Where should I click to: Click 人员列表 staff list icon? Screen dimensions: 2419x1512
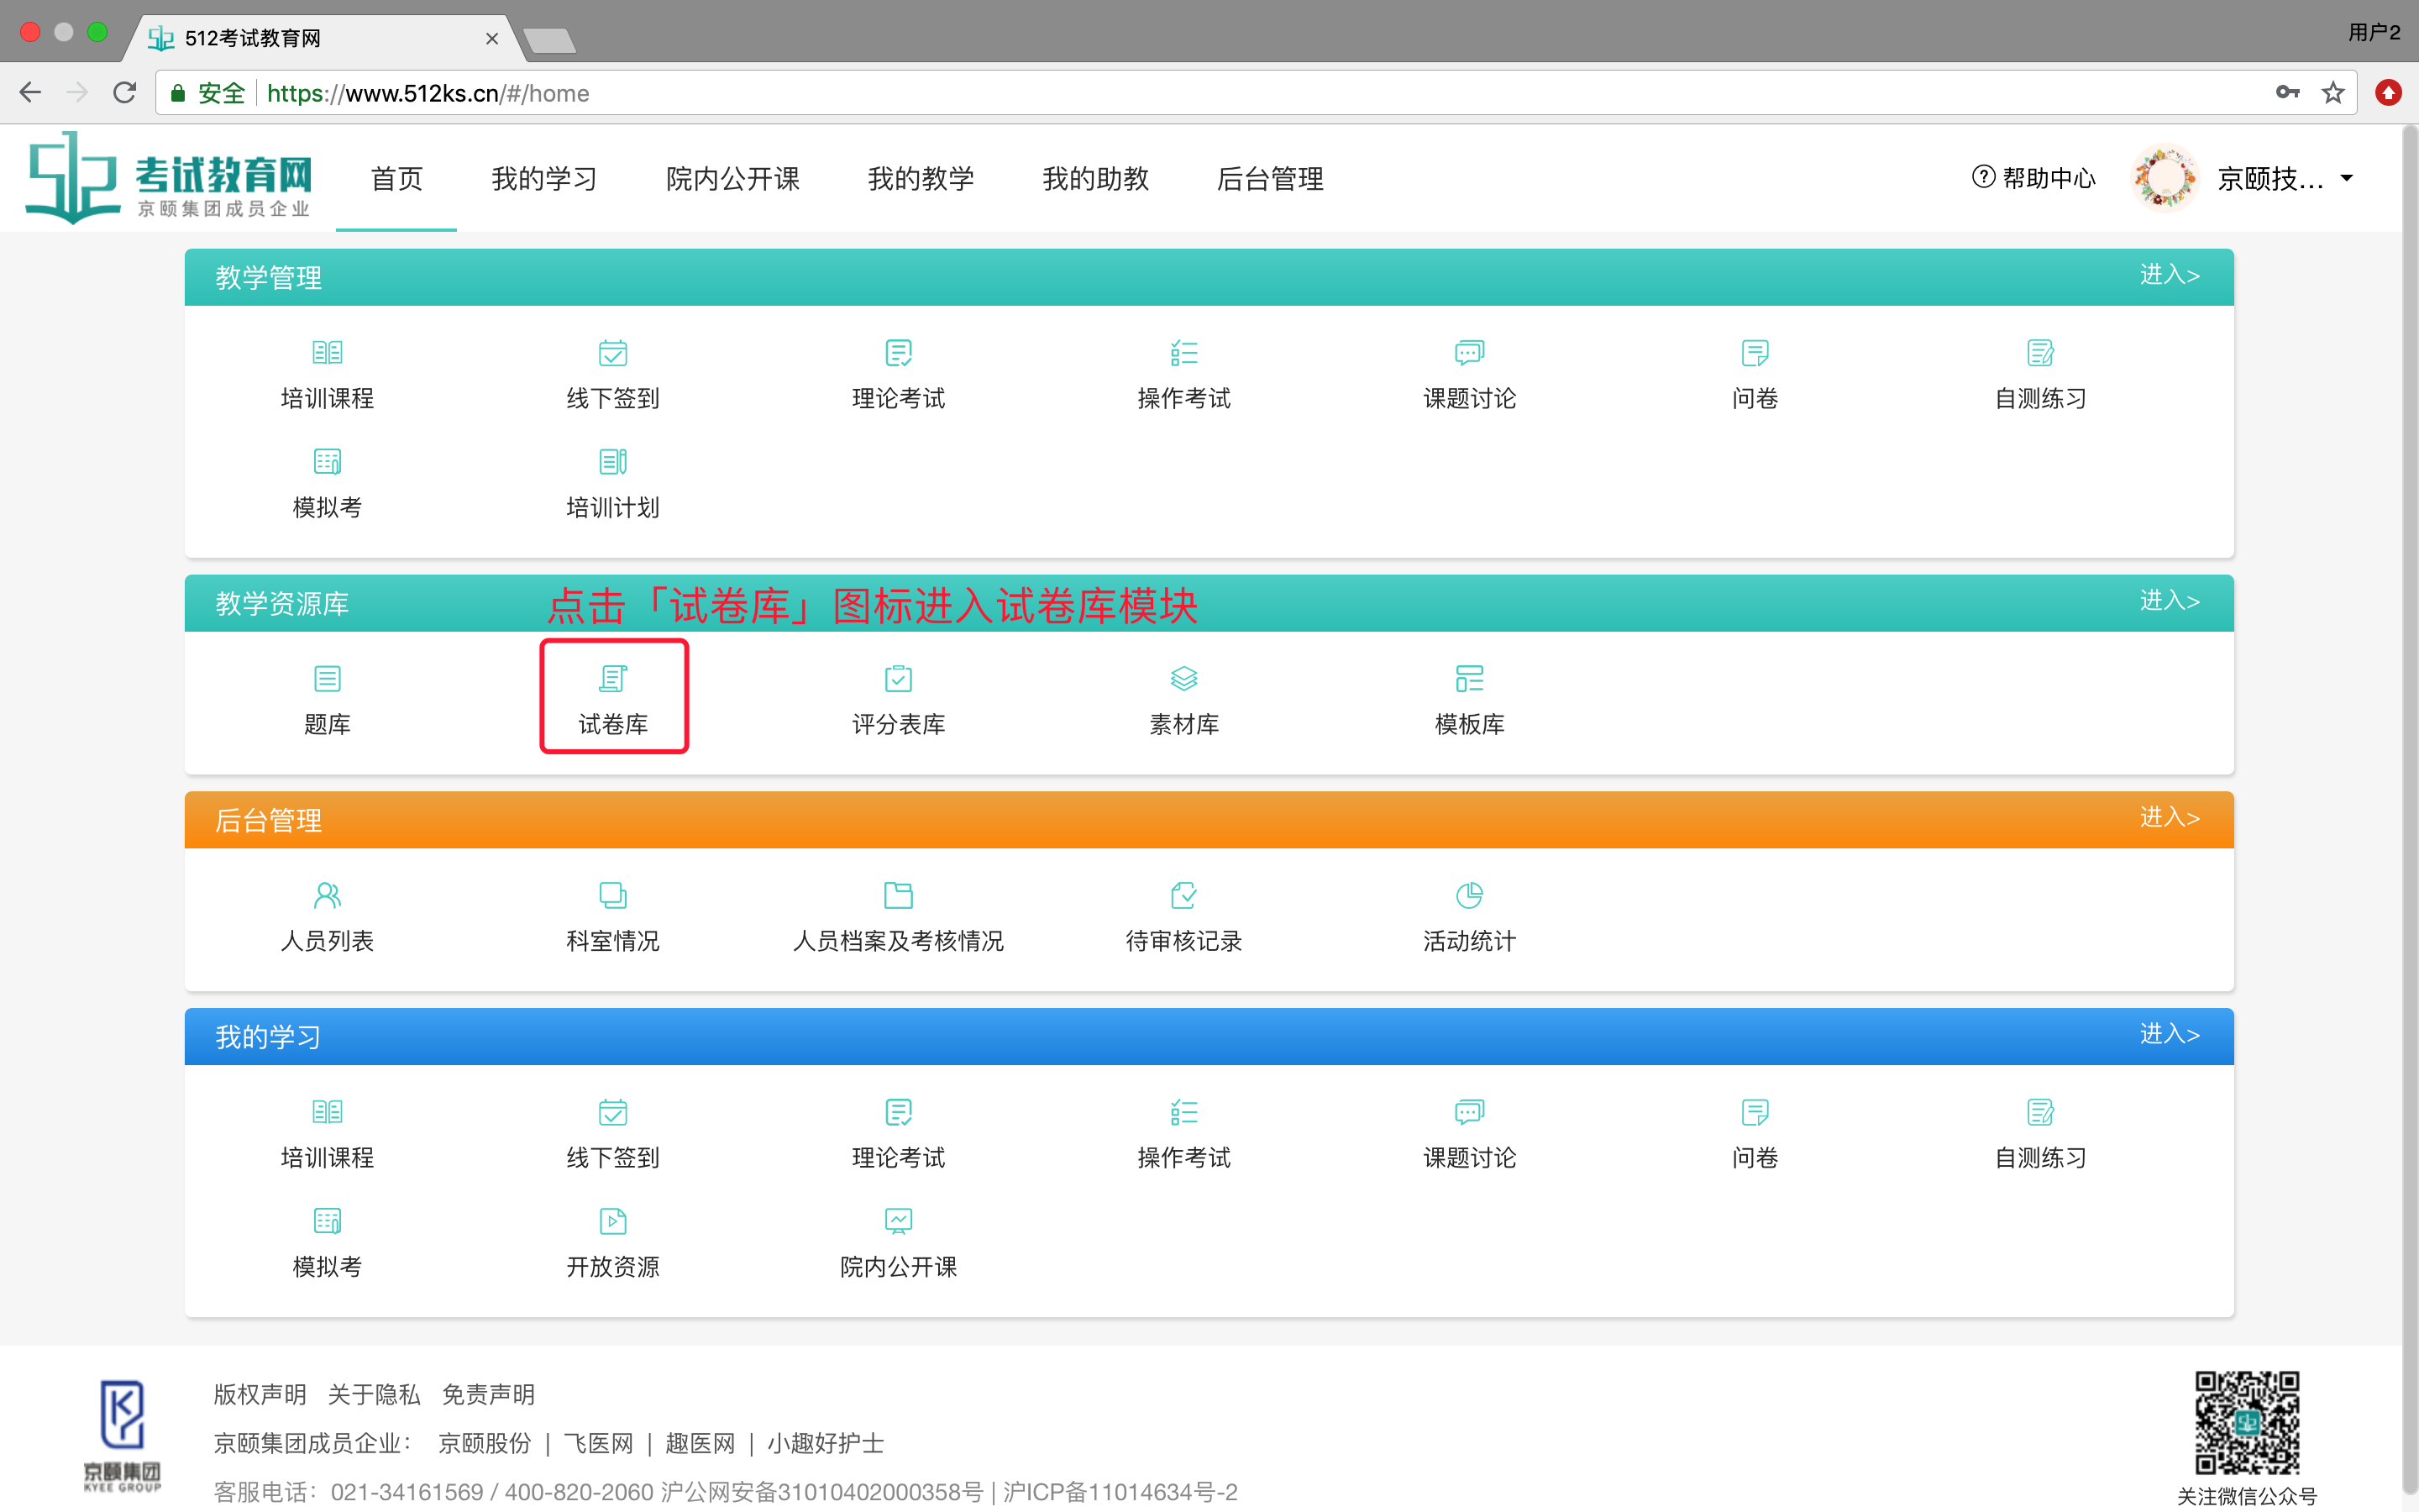pos(327,914)
